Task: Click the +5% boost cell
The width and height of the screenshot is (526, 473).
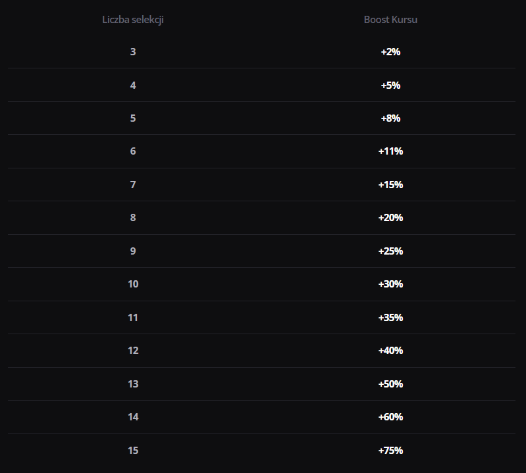Action: click(x=390, y=85)
